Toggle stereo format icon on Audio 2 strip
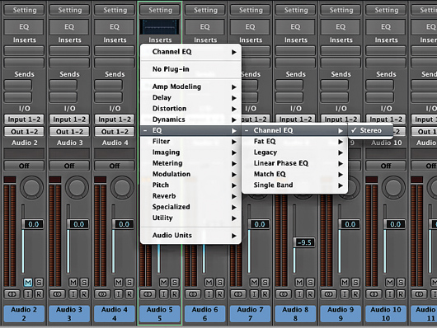Image resolution: width=437 pixels, height=328 pixels. pos(12,294)
